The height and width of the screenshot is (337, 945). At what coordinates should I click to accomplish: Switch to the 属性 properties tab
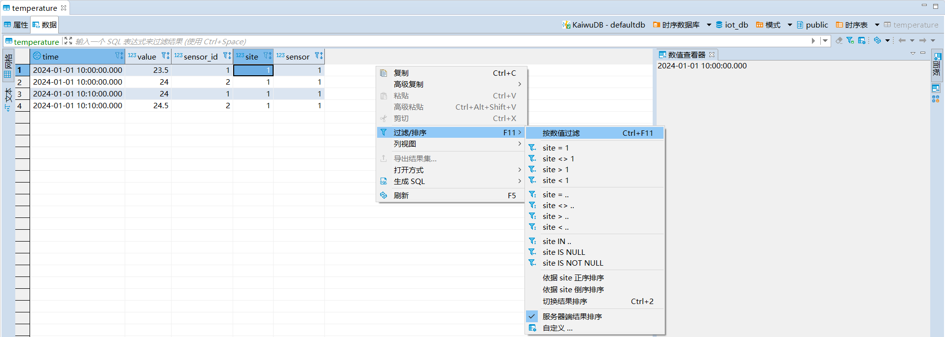16,25
